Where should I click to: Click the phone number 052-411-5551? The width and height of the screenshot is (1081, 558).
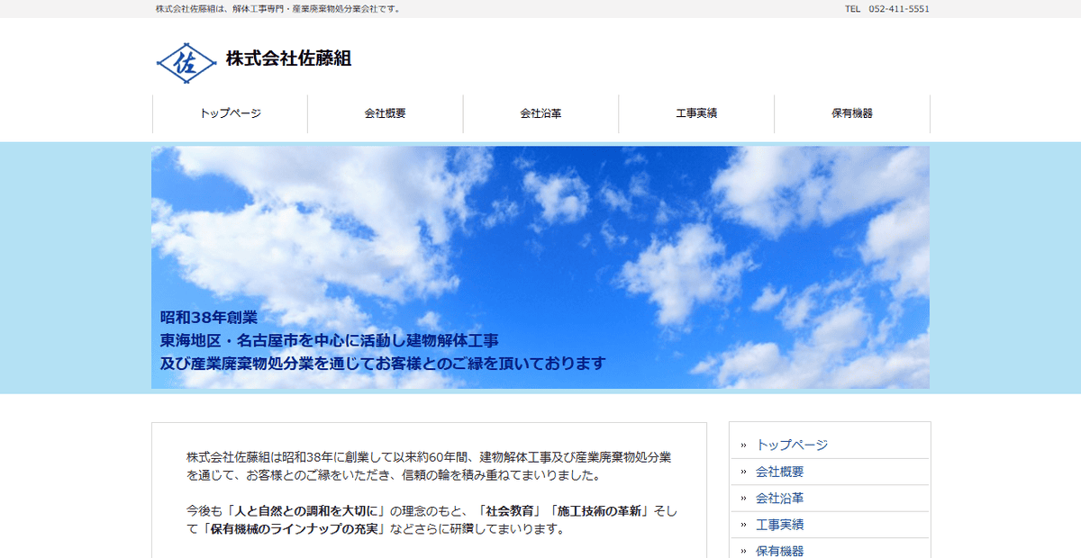(x=900, y=9)
